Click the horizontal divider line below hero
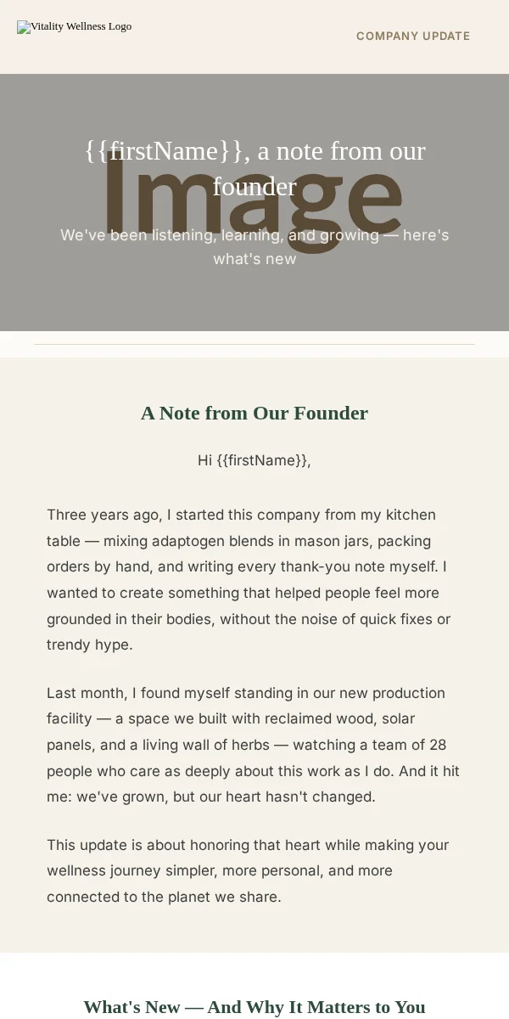Screen dimensions: 509x1019 click(x=255, y=344)
